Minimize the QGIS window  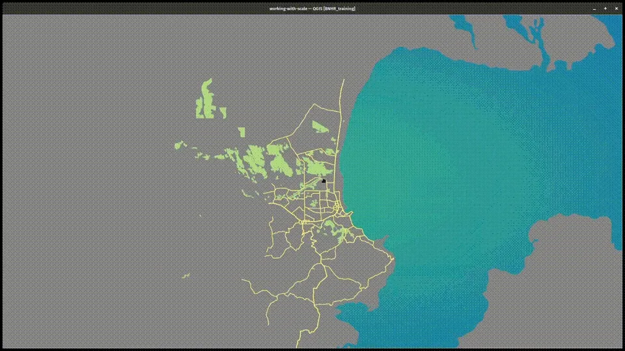click(x=594, y=8)
